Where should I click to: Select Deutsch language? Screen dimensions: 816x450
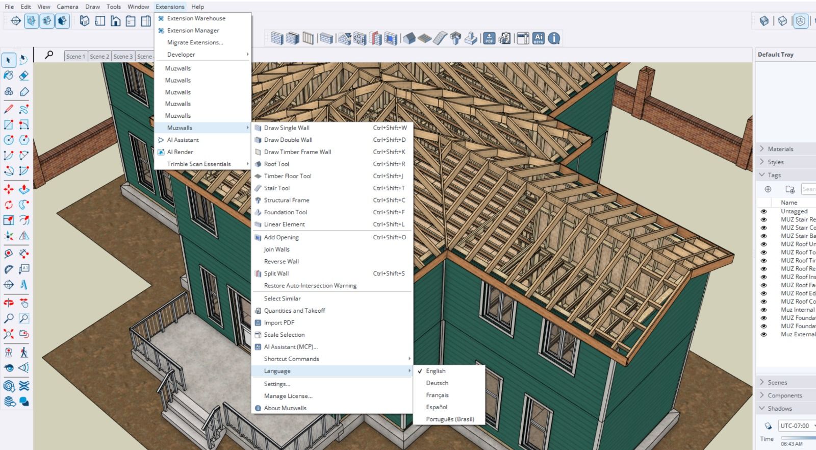449,383
